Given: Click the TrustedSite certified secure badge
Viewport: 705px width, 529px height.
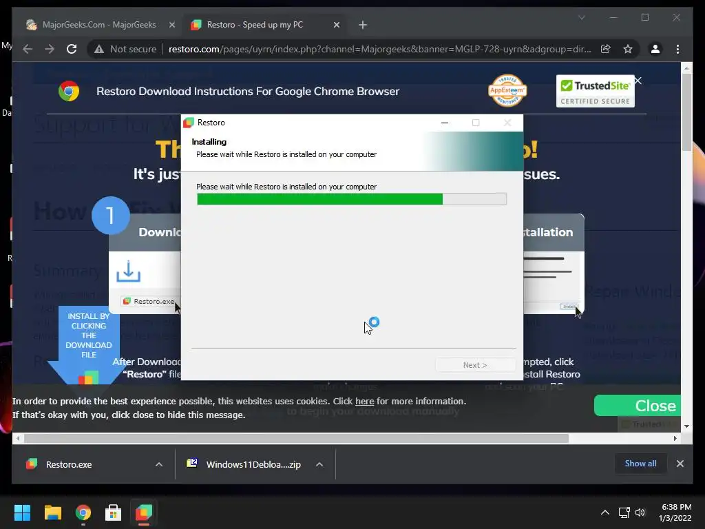Looking at the screenshot, I should pos(595,91).
